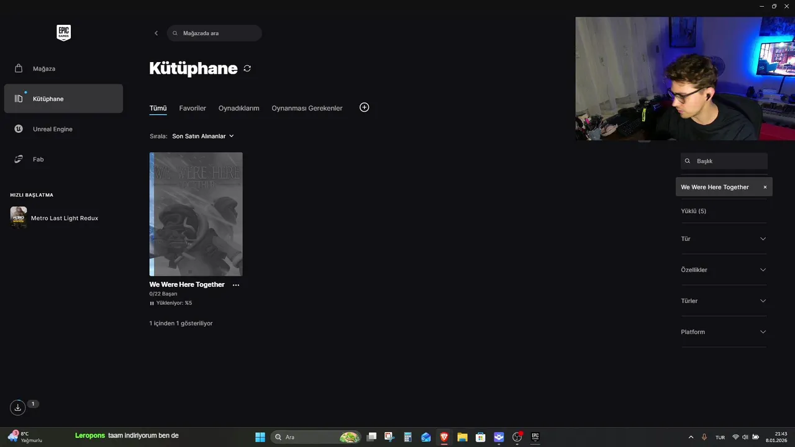Open Snipping Tool from the taskbar

pyautogui.click(x=389, y=437)
